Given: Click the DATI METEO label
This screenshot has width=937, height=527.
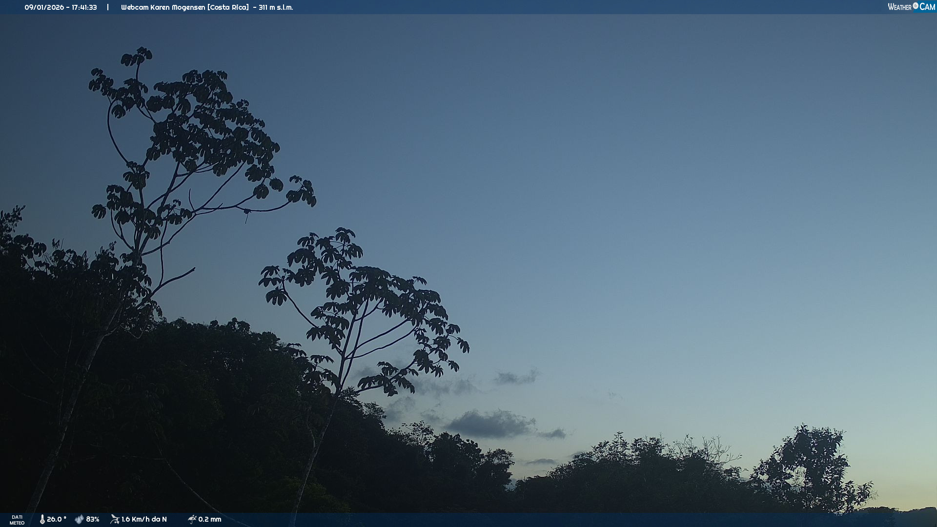Looking at the screenshot, I should point(17,520).
